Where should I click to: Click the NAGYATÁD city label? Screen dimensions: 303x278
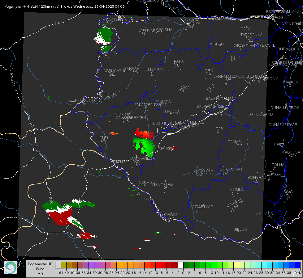pyautogui.click(x=162, y=184)
